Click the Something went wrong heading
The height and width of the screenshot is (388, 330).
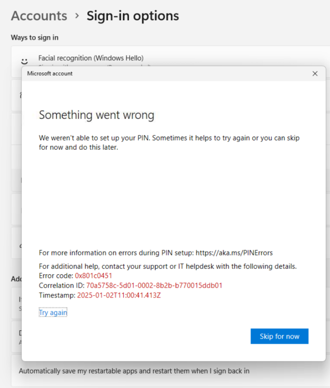pyautogui.click(x=96, y=115)
